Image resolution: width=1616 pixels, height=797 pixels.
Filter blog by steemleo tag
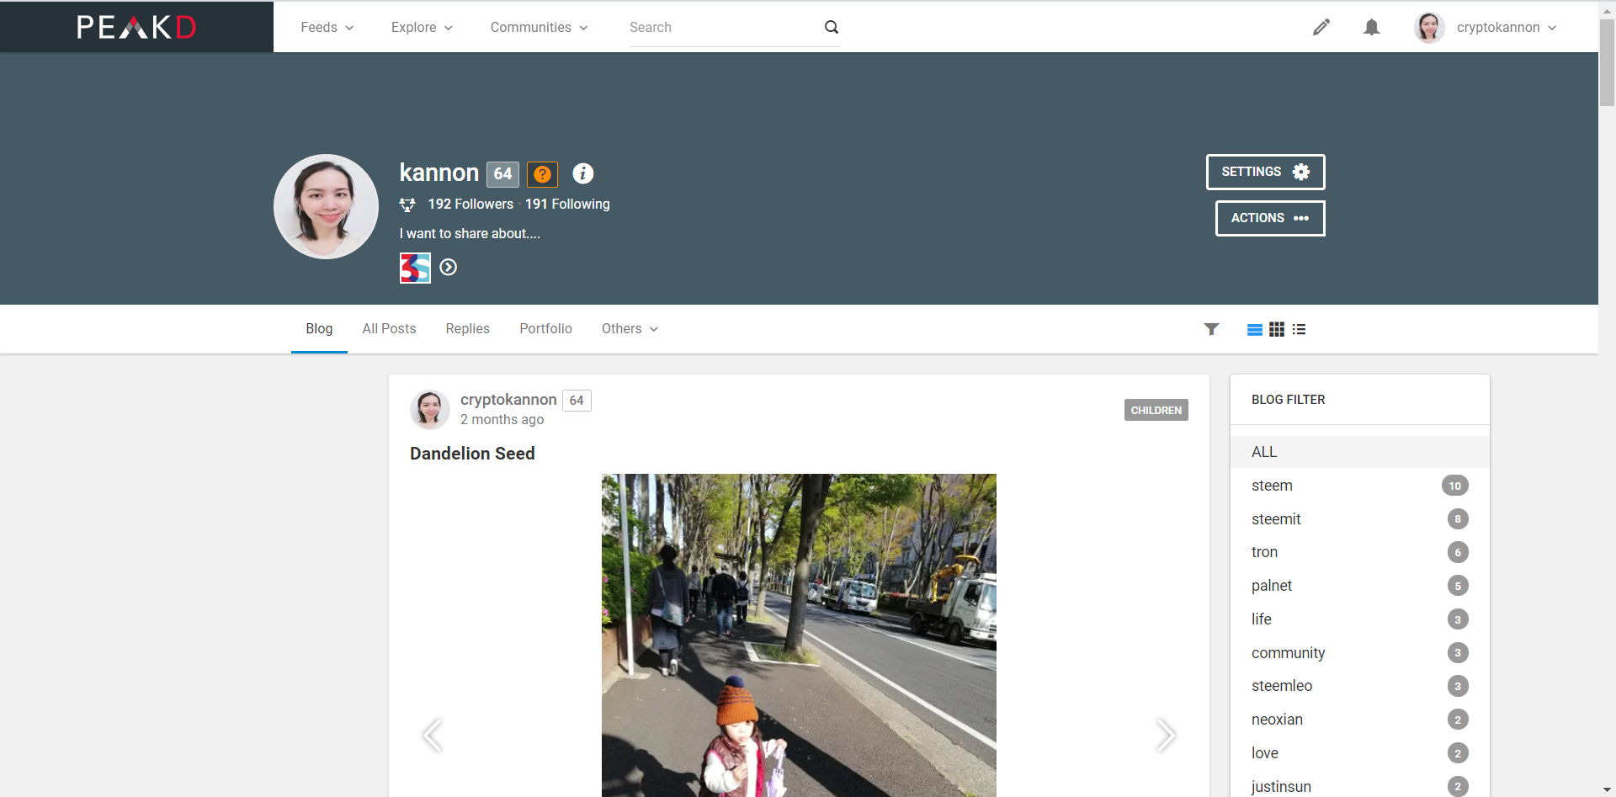[x=1360, y=686]
